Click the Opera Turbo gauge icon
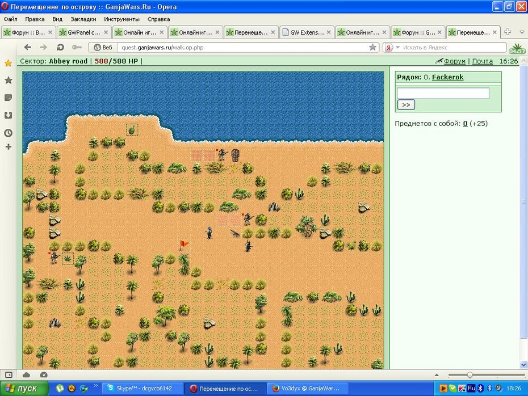Image resolution: width=528 pixels, height=396 pixels. click(44, 375)
